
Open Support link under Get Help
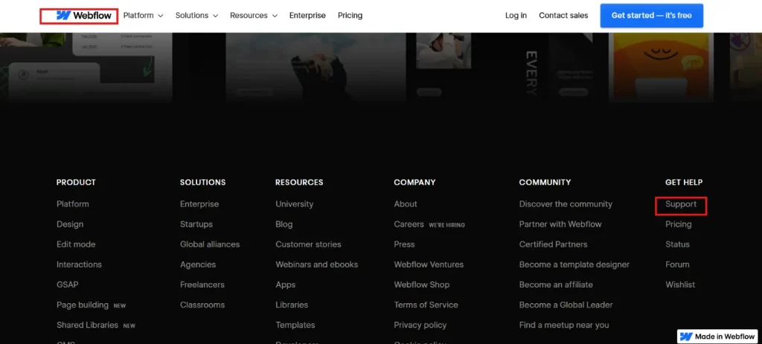tap(681, 204)
